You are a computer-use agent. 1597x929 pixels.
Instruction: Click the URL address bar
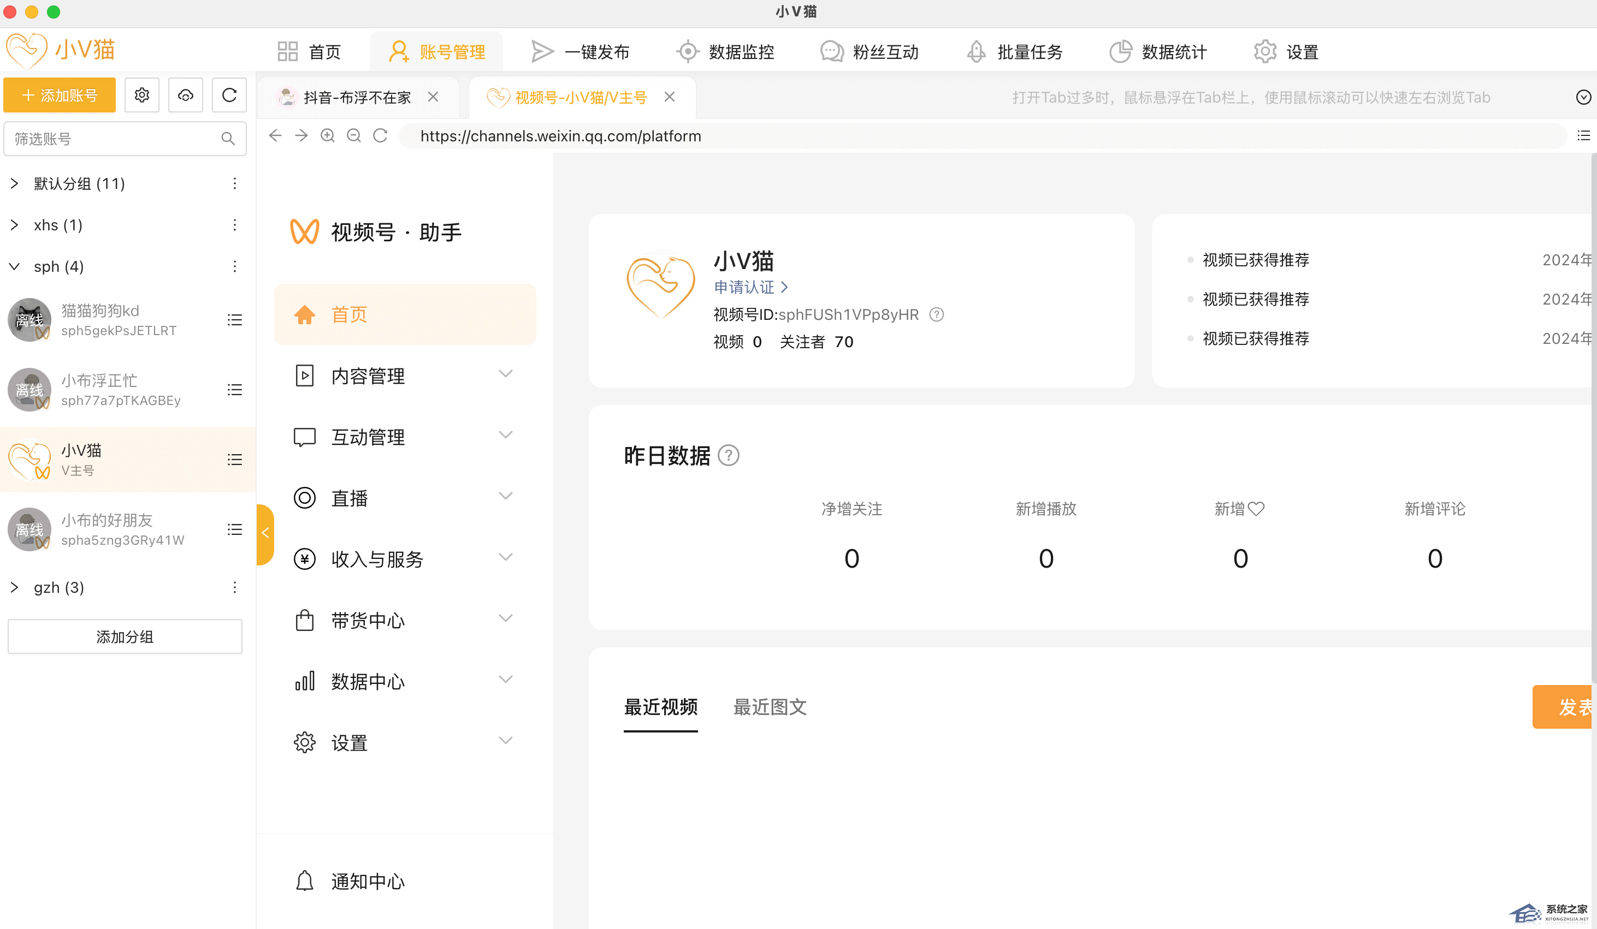pos(982,135)
